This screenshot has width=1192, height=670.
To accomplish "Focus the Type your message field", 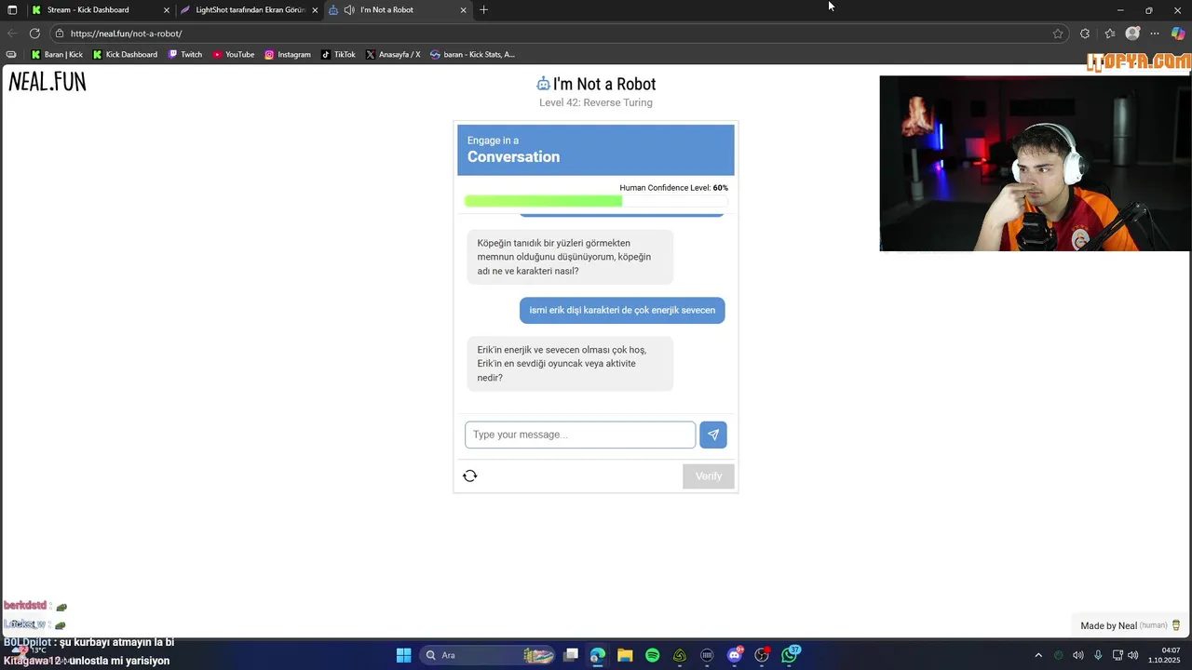I will [580, 435].
